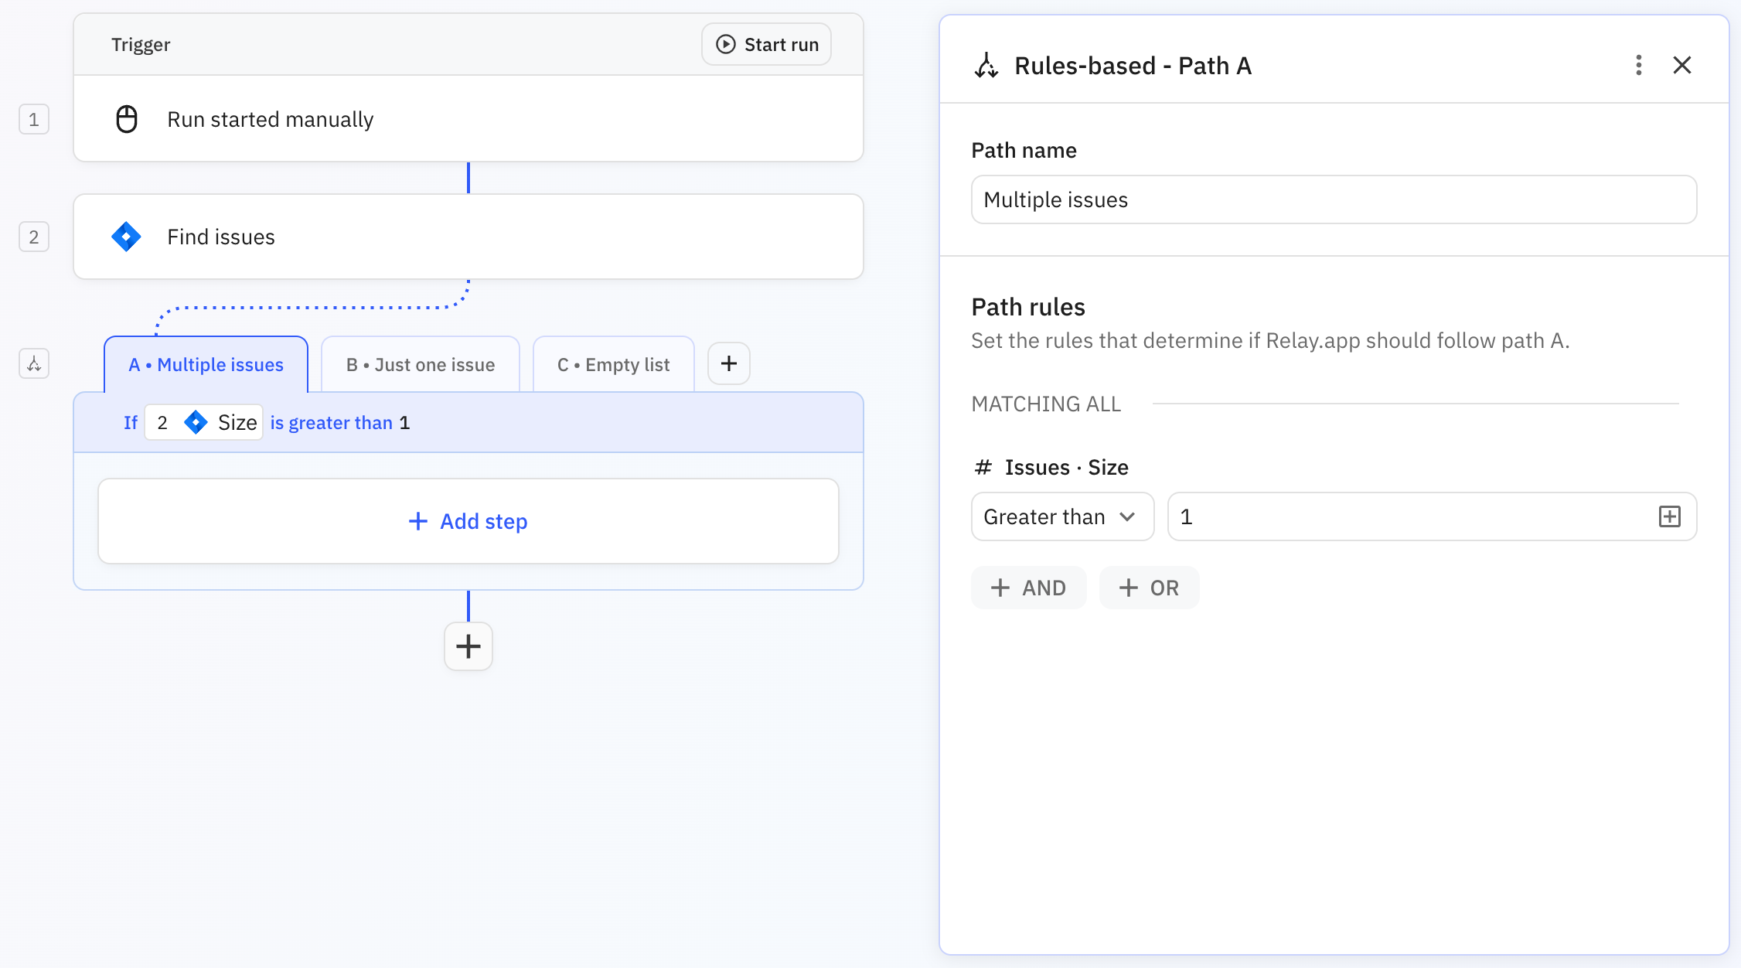Click the AND condition button
This screenshot has height=968, width=1741.
click(x=1028, y=588)
